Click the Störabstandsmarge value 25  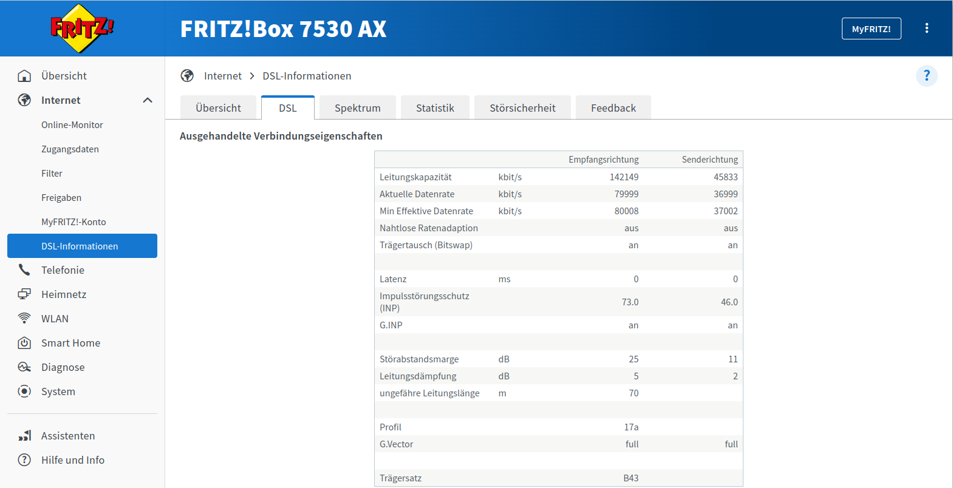[x=634, y=359]
